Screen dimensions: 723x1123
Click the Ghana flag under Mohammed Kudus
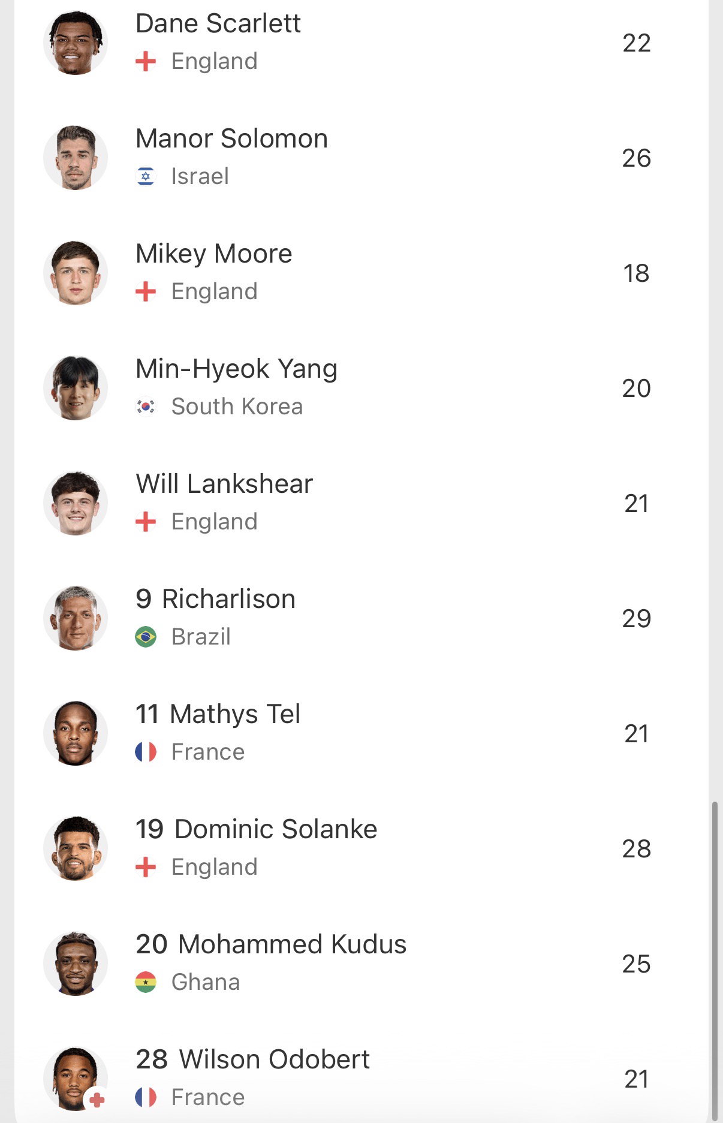pyautogui.click(x=146, y=982)
